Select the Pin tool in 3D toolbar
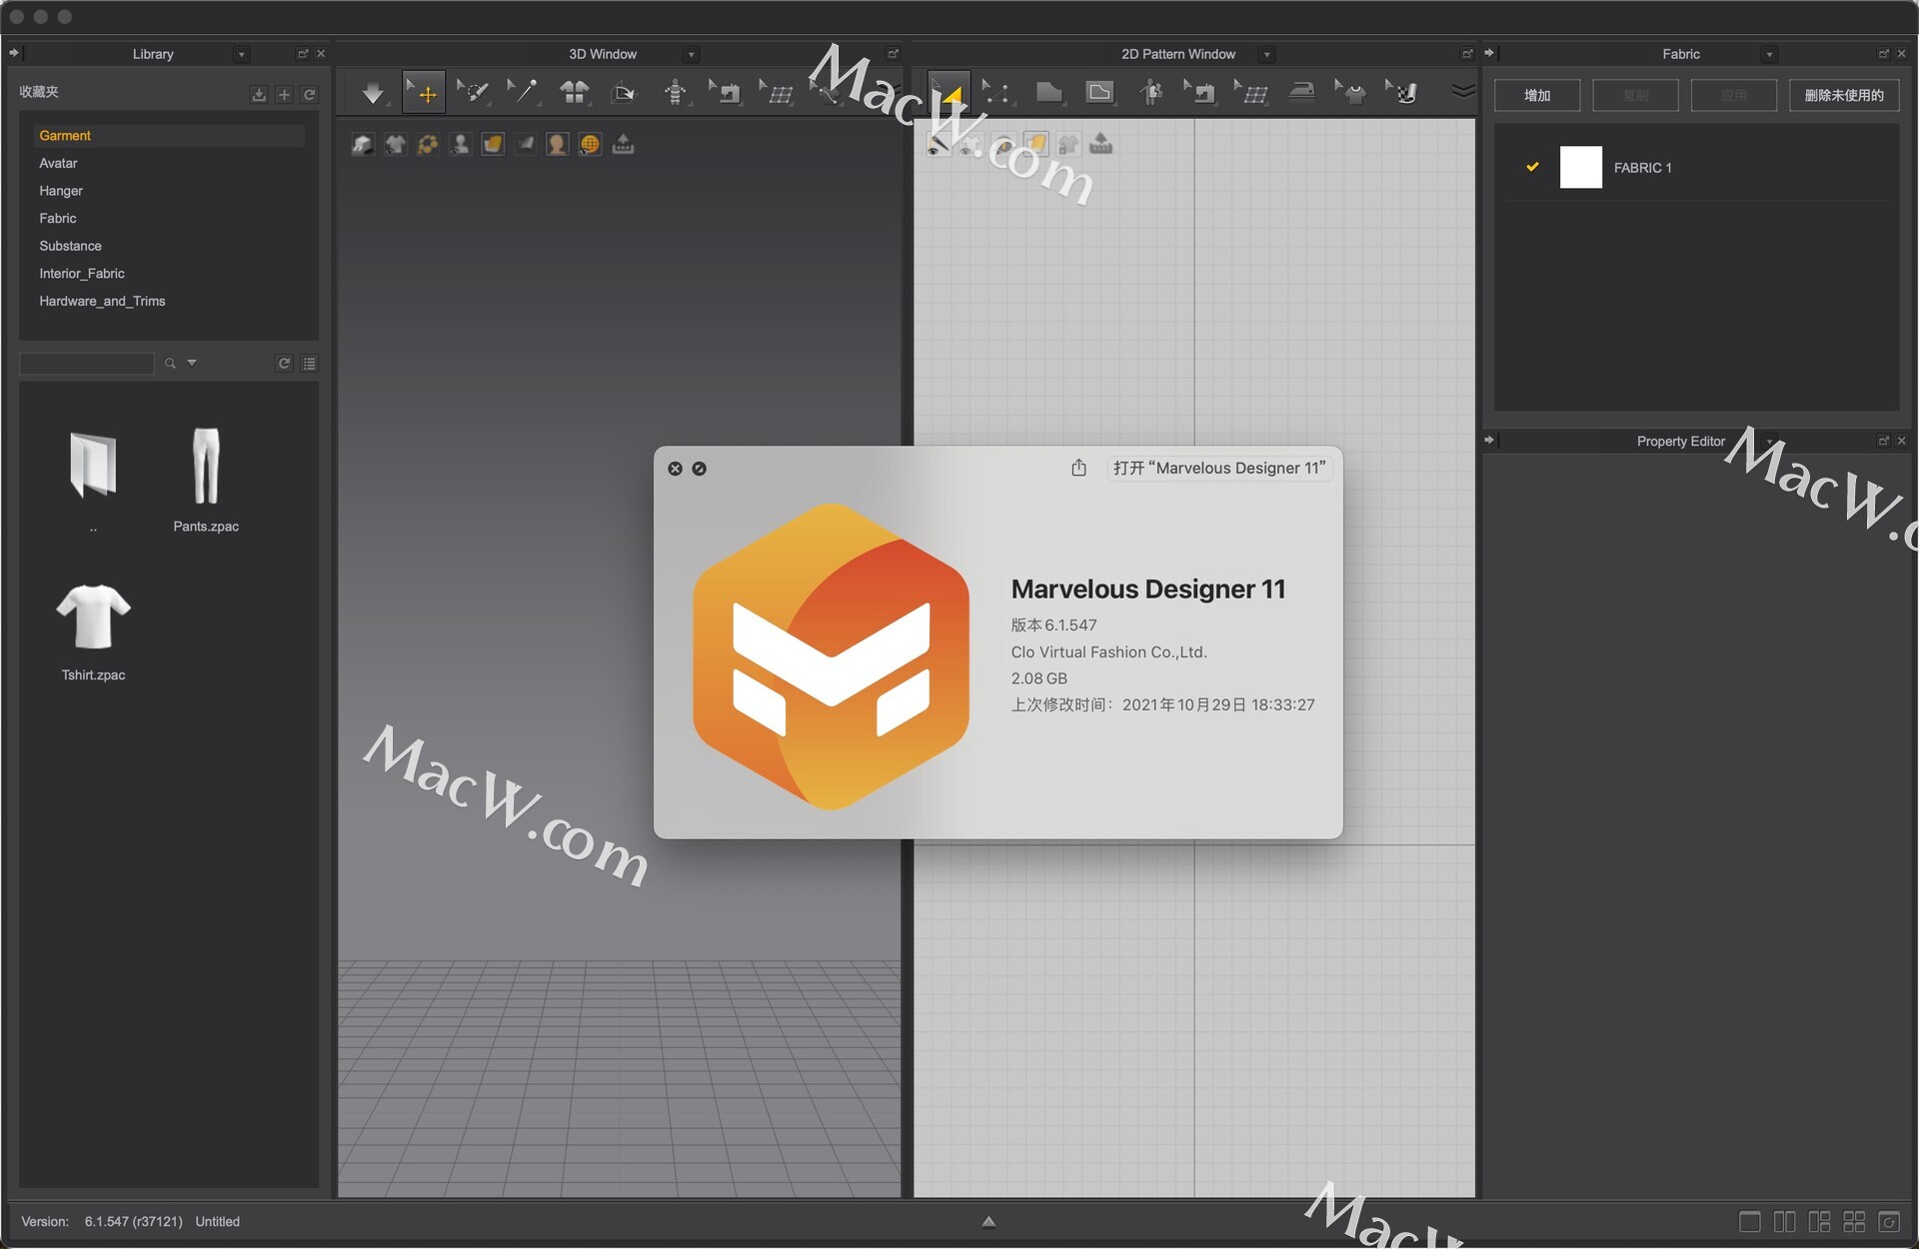 pos(523,92)
